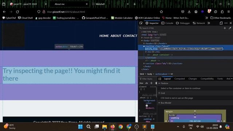
Task: Save page to Pocket
Action: pos(183,12)
